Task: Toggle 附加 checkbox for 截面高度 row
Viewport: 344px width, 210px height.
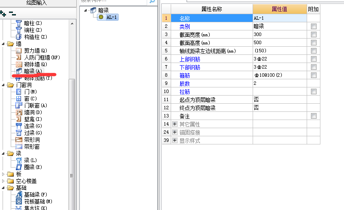Action: 314,43
